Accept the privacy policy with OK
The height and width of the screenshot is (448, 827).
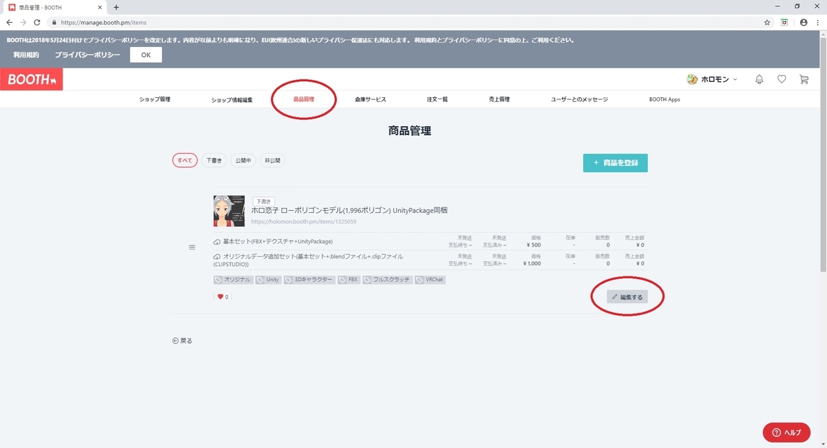(x=145, y=54)
